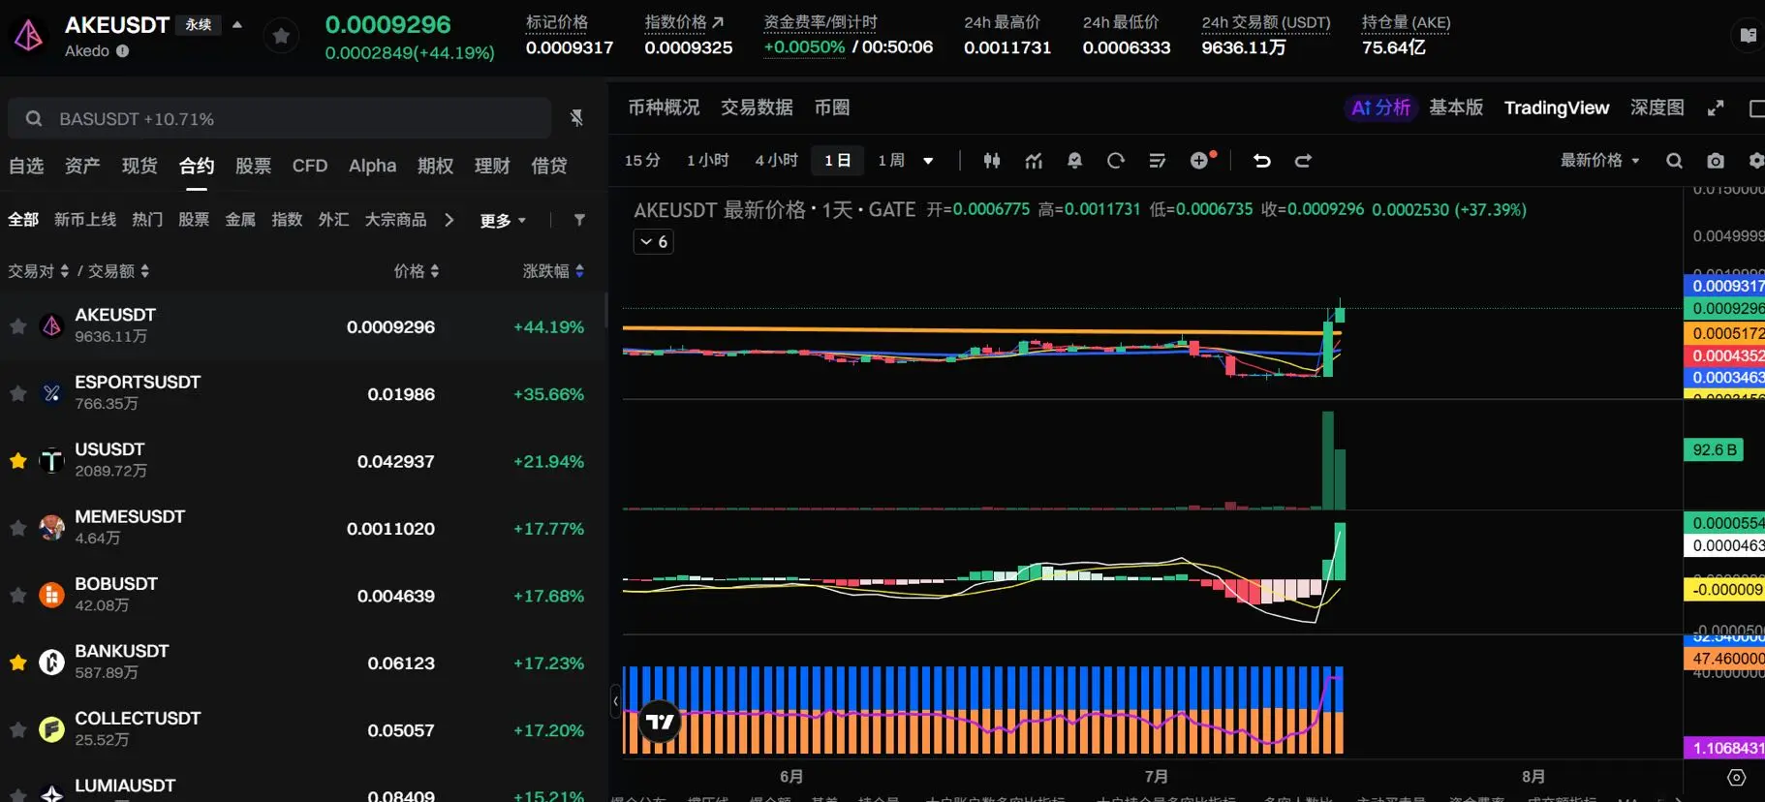
Task: Open the chart indicators menu
Action: [x=1034, y=161]
